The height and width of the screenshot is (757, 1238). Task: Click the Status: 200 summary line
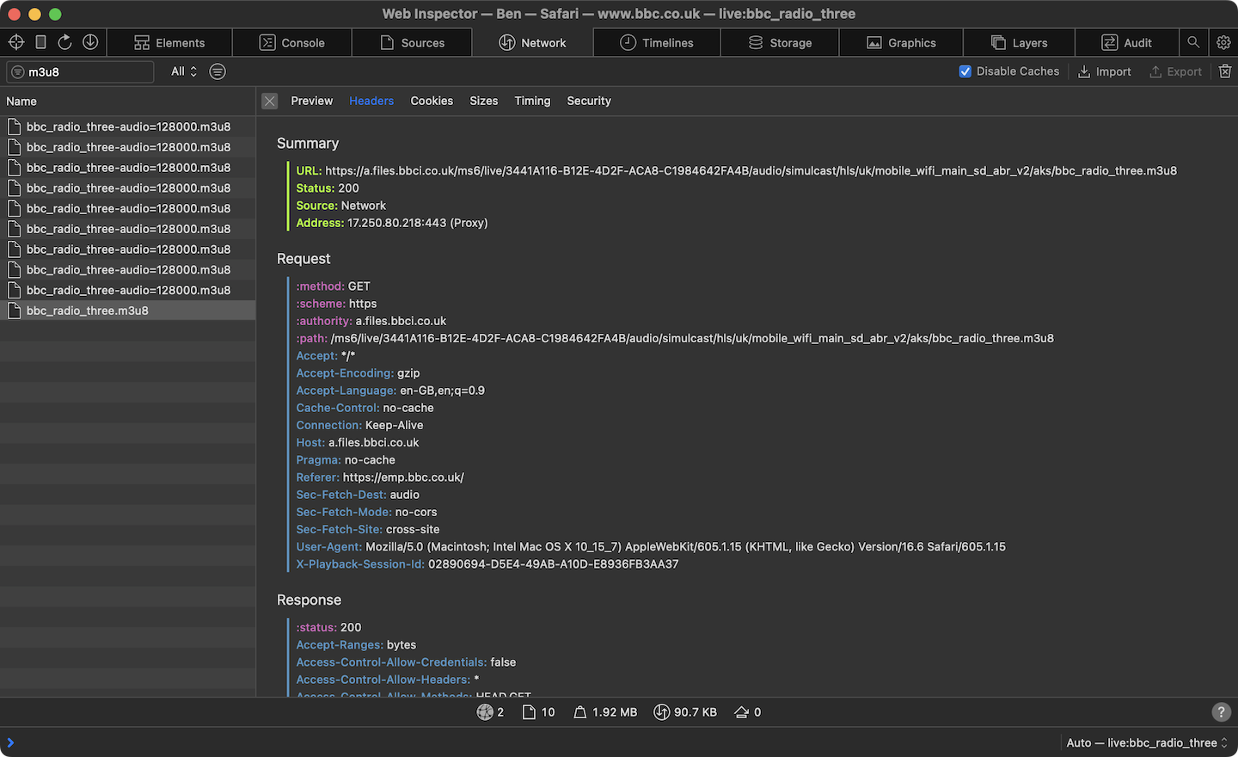click(328, 188)
